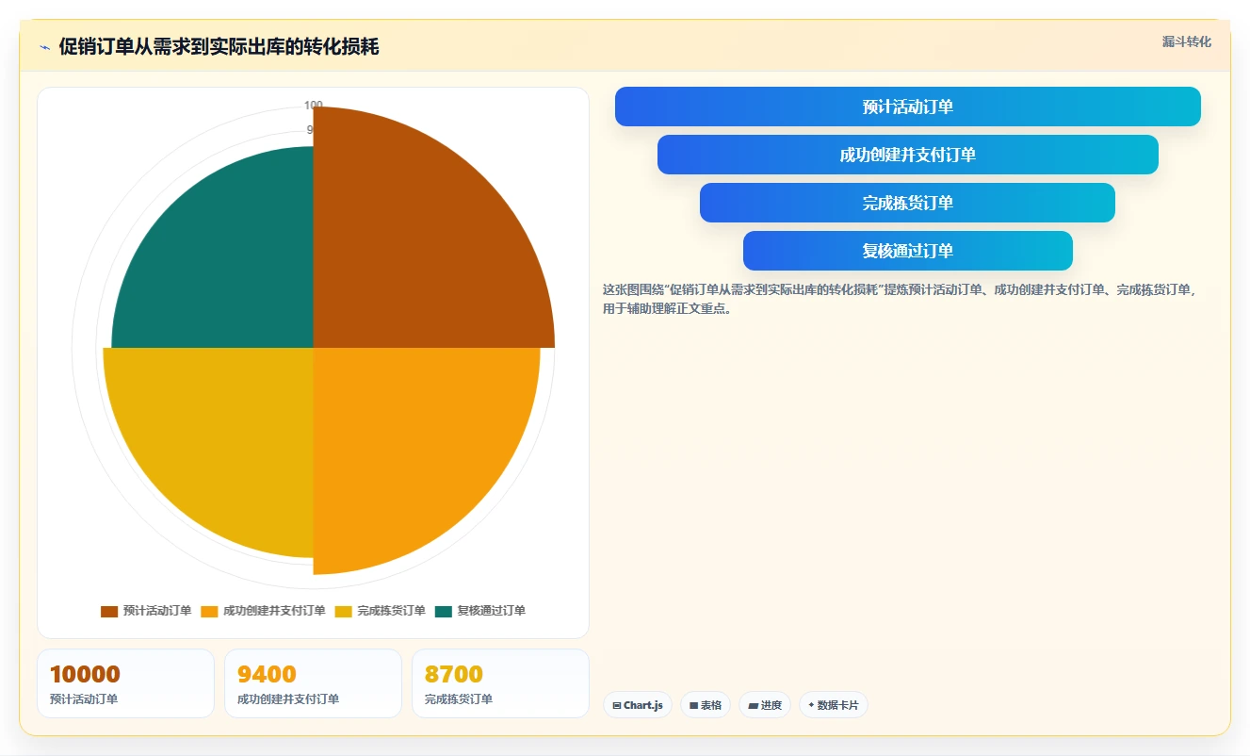Screen dimensions: 1250x756
Task: Select the 完成拣货订单 funnel bar
Action: pyautogui.click(x=908, y=203)
